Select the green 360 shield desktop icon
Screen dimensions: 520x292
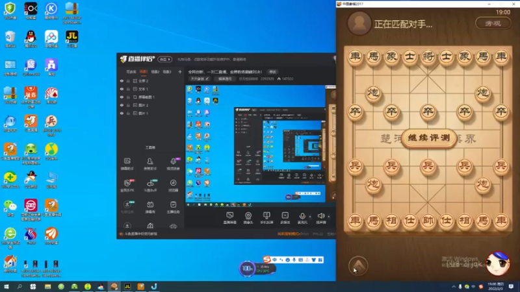click(x=10, y=10)
